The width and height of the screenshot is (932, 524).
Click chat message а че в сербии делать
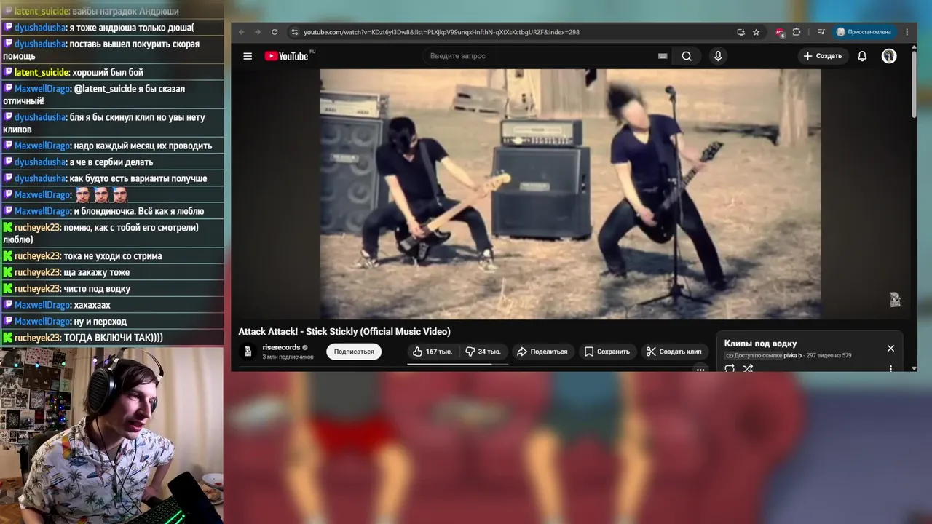click(x=111, y=162)
